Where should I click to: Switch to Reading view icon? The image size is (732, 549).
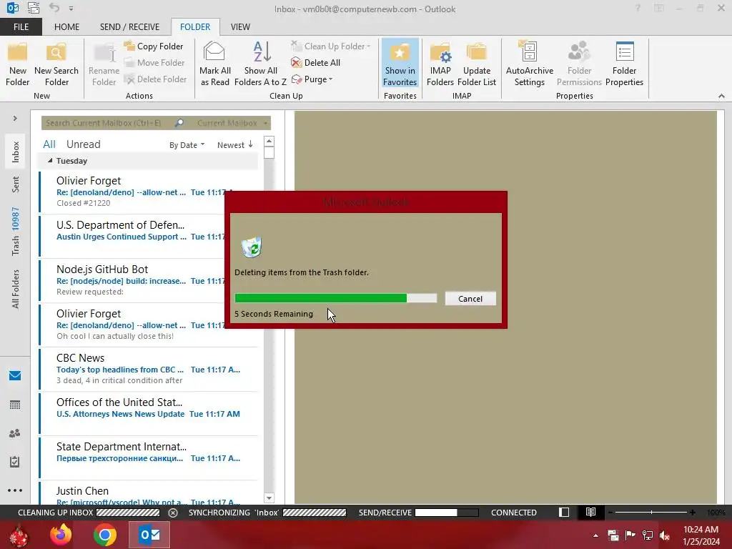pyautogui.click(x=590, y=512)
